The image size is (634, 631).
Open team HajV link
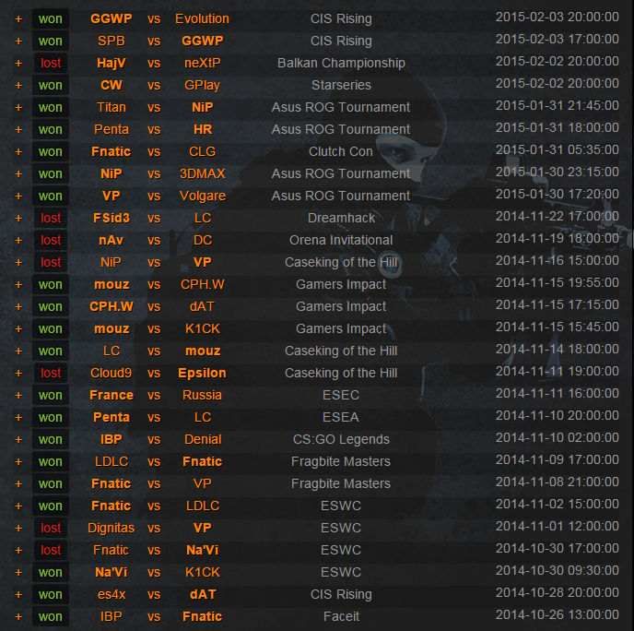112,63
